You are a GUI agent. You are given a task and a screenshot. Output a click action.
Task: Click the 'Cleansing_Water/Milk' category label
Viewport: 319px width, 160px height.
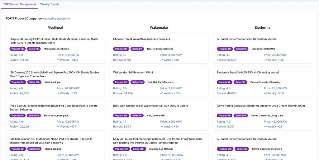(264, 49)
